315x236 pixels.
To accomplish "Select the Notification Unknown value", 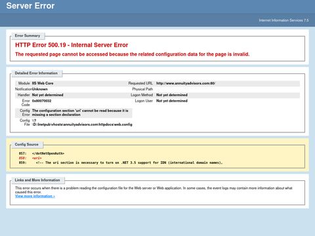I will click(x=40, y=89).
